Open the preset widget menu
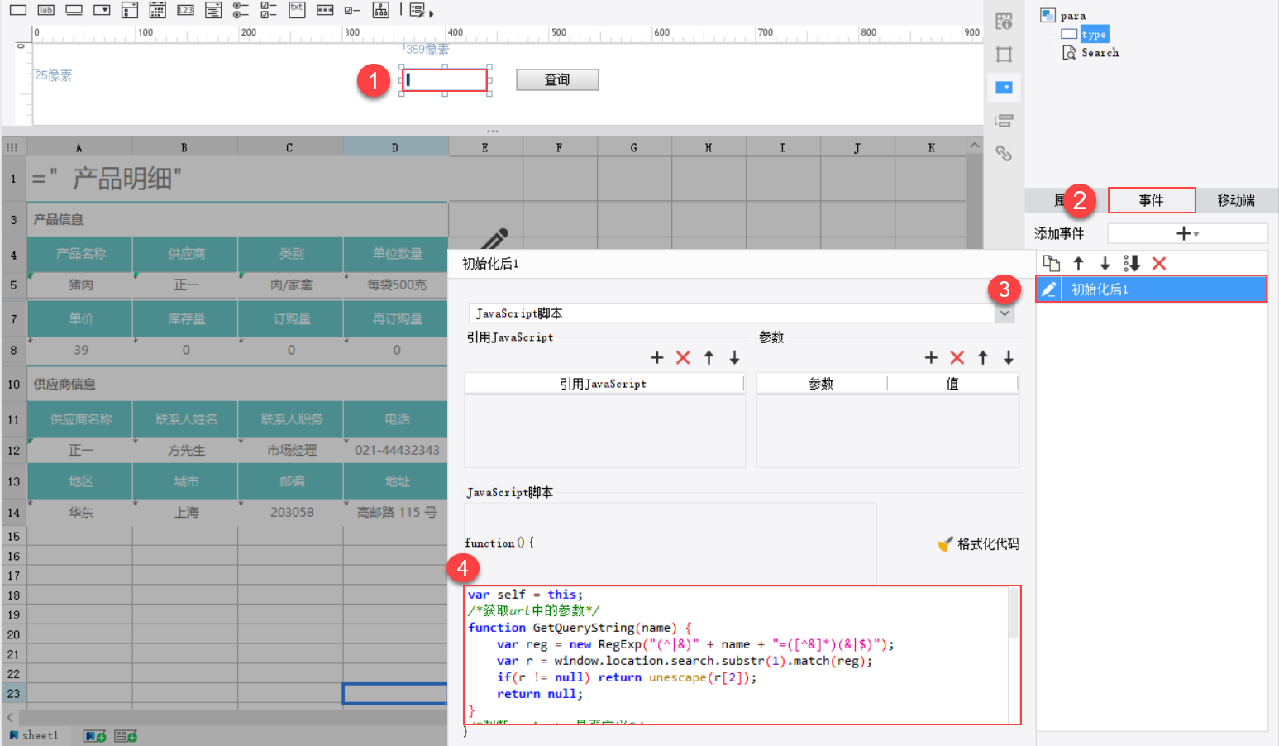This screenshot has width=1279, height=746. pos(422,11)
